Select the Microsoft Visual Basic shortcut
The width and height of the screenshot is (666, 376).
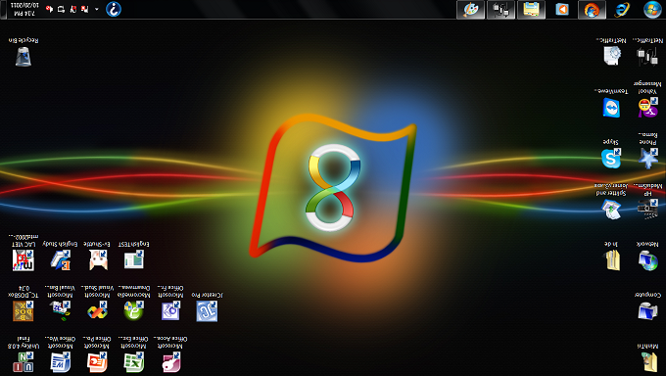pyautogui.click(x=60, y=305)
